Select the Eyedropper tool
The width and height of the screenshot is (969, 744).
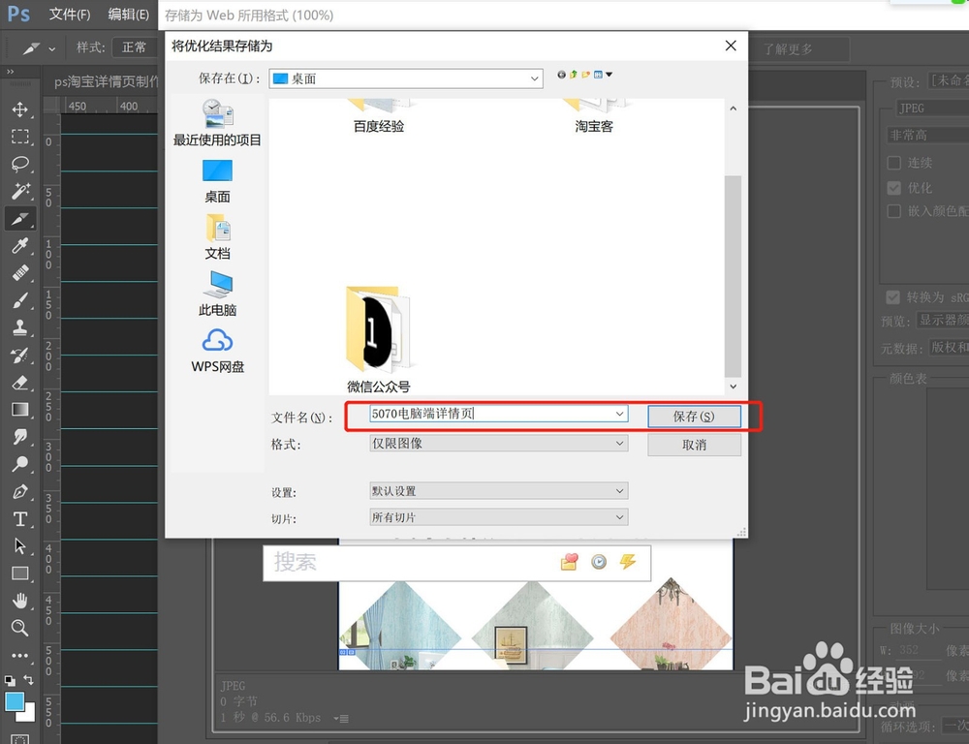(x=19, y=246)
